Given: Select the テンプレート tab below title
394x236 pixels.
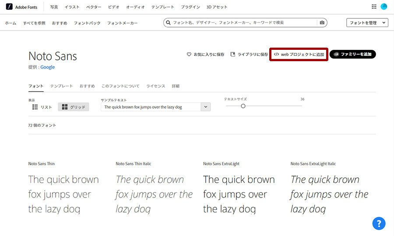Looking at the screenshot, I should (x=61, y=86).
